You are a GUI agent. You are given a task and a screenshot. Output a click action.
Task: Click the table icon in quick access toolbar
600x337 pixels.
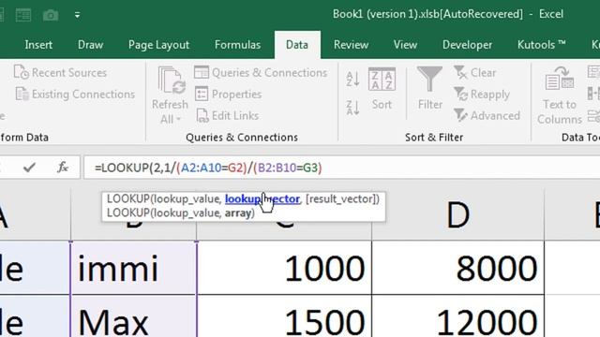23,15
